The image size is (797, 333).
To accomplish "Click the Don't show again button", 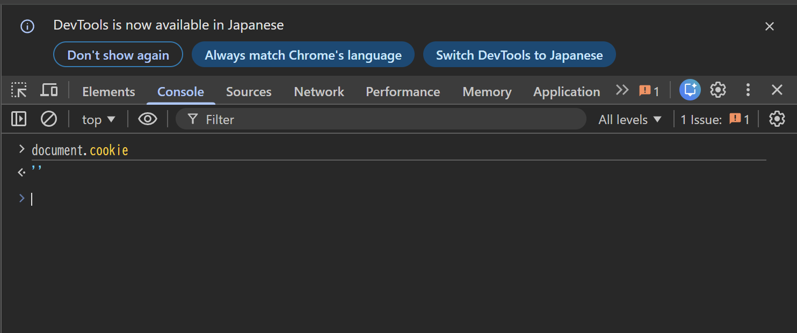I will point(118,55).
